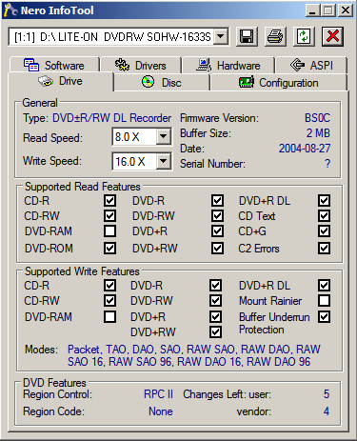The image size is (357, 441).
Task: Toggle the C2 Errors checkbox
Action: tap(324, 248)
